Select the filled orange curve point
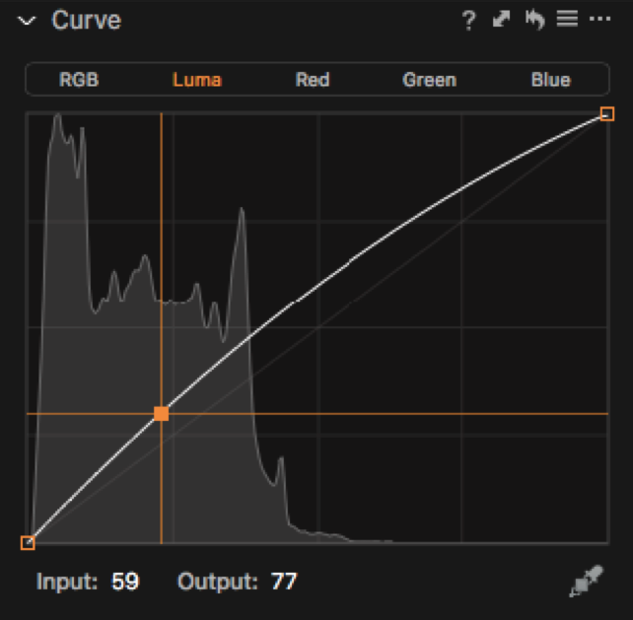The image size is (633, 620). tap(162, 414)
